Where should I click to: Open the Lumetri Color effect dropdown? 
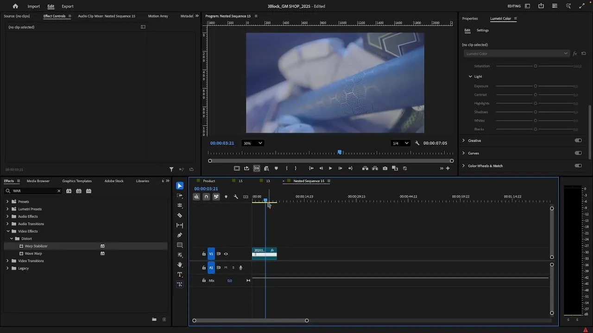click(516, 54)
